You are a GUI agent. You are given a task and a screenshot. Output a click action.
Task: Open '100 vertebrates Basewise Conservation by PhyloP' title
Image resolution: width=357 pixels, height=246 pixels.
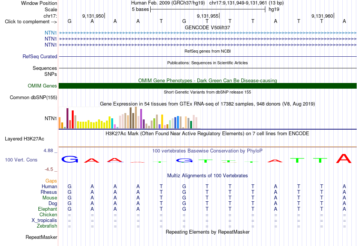click(207, 151)
